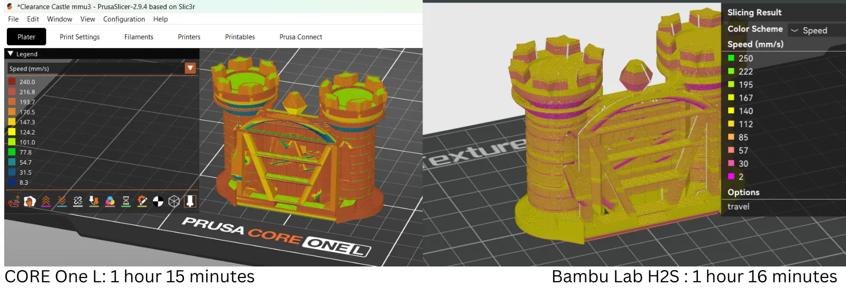Screen dimensions: 846x296
Task: Open Speed (mm/s) view type dropdown
Action: [190, 68]
